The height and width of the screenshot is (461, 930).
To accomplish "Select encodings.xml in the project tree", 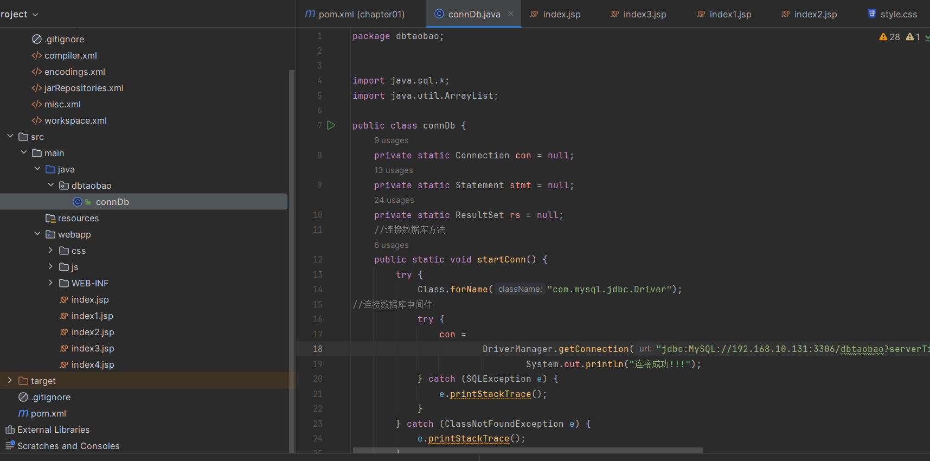I will [75, 72].
